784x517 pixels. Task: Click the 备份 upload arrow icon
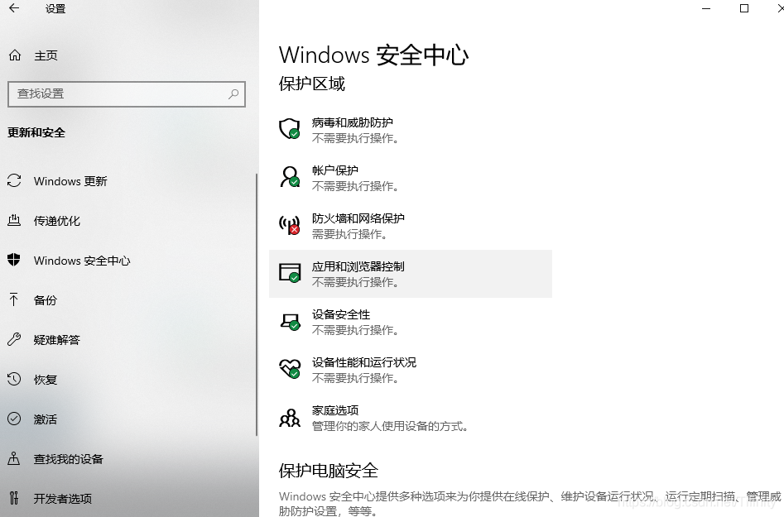coord(14,299)
